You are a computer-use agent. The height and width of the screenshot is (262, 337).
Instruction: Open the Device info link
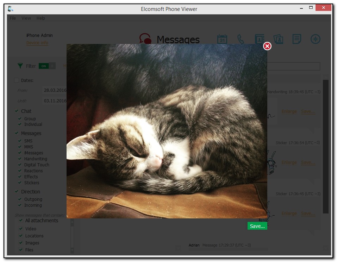(37, 43)
